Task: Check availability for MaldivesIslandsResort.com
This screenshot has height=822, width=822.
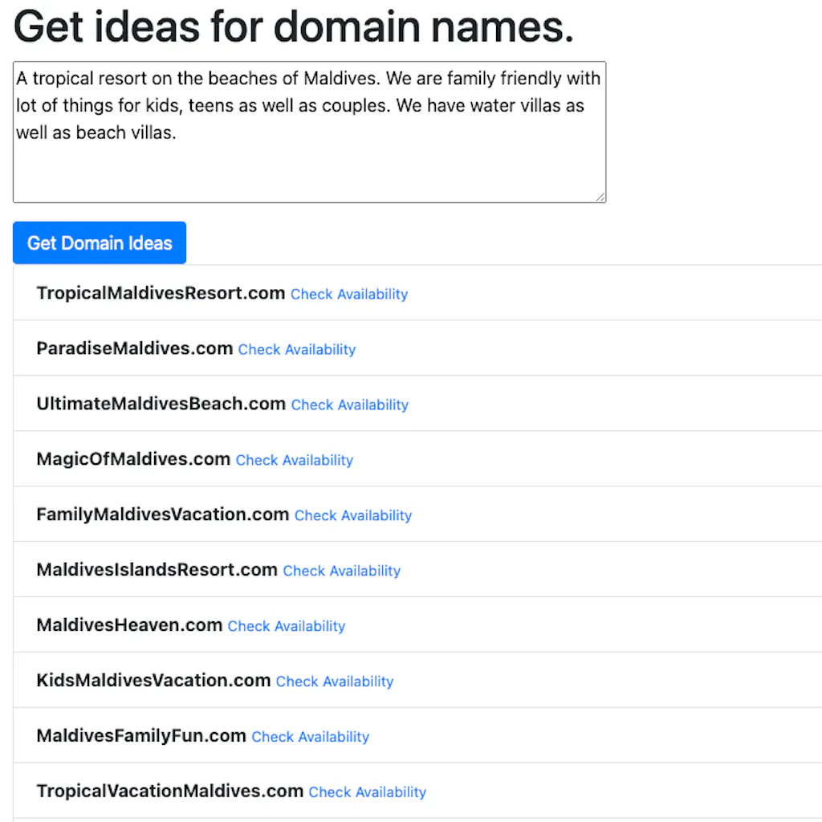Action: click(x=341, y=571)
